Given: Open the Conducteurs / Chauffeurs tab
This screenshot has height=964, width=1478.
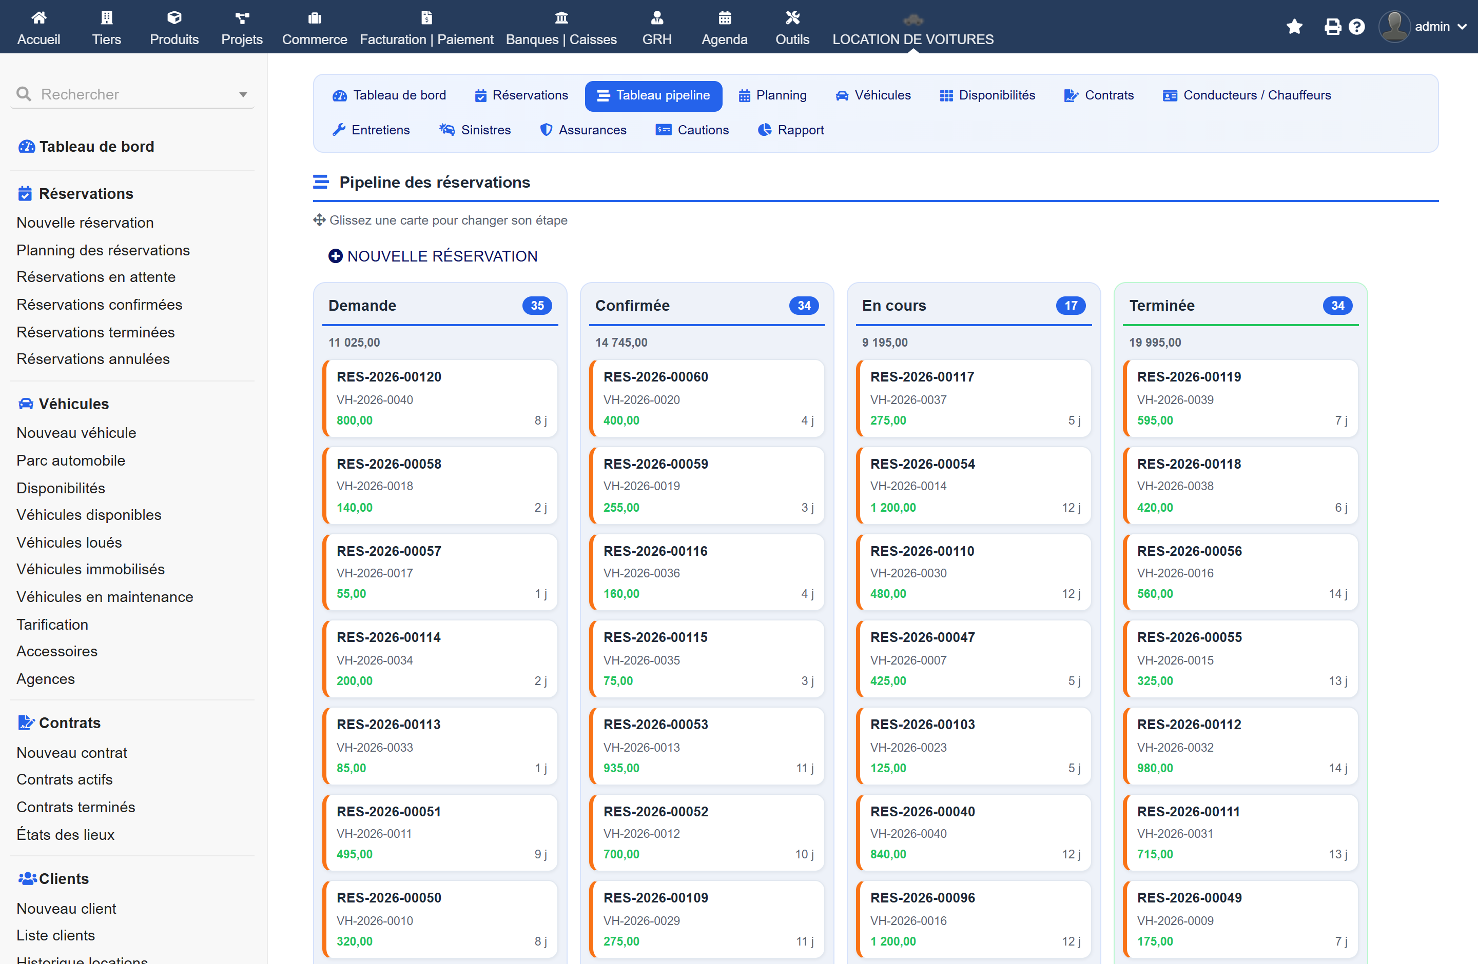Looking at the screenshot, I should tap(1247, 95).
